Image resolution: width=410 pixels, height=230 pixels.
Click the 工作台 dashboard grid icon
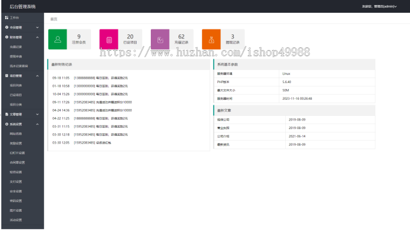[x=6, y=17]
